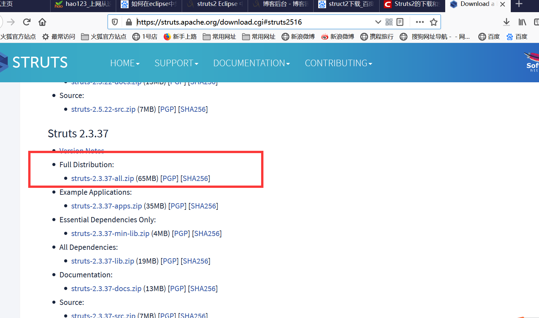Open 百度 bookmark with globe icon
This screenshot has width=539, height=318.
489,37
